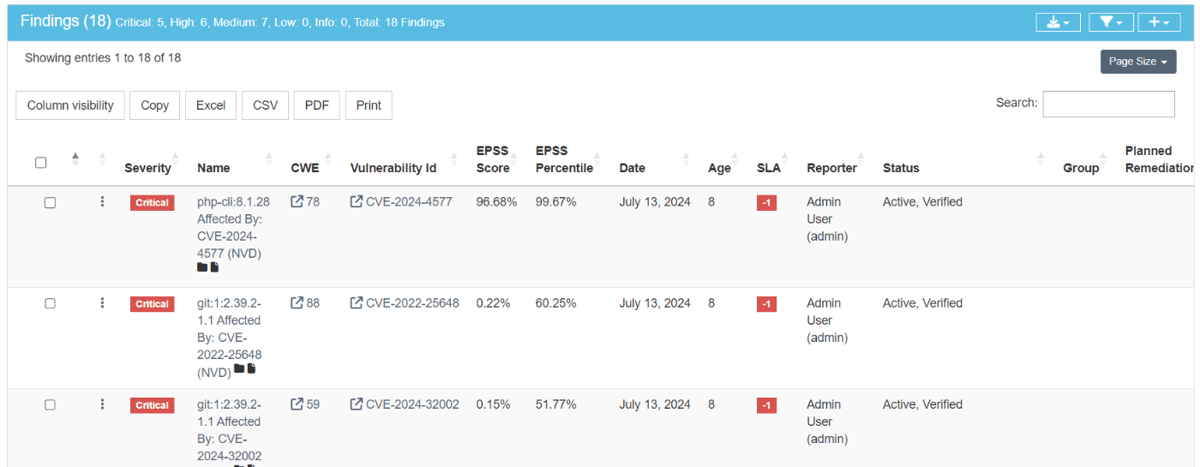Click folder icon under php-cli:8.1.28 finding

point(202,267)
